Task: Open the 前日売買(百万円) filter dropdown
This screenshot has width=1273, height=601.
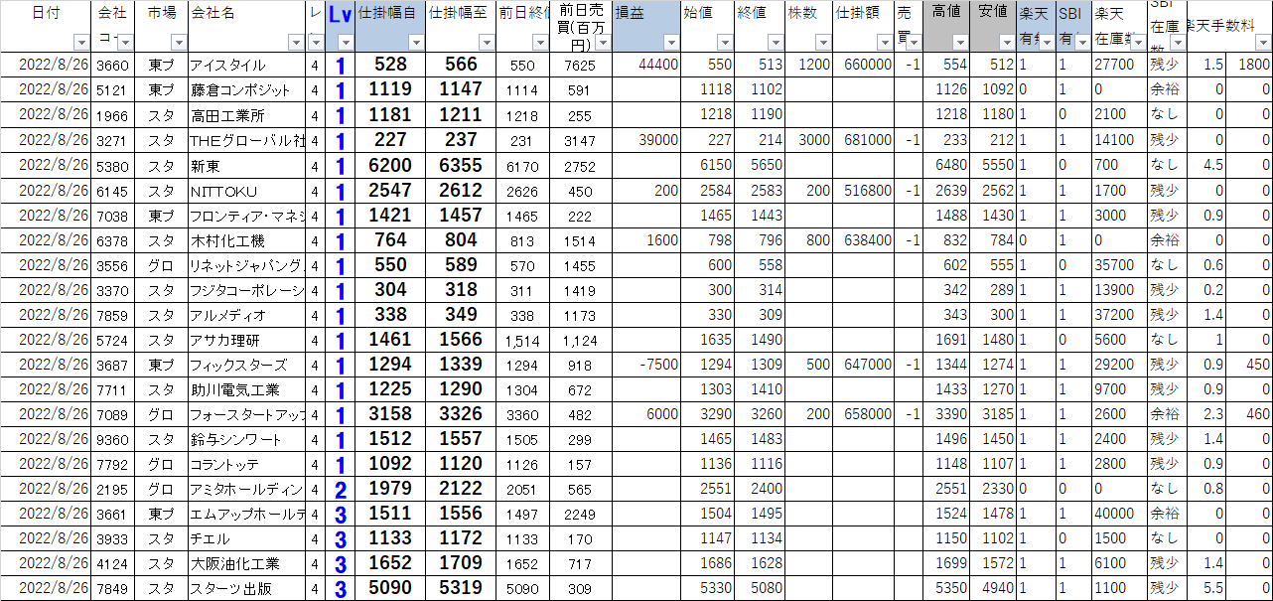Action: pyautogui.click(x=603, y=43)
